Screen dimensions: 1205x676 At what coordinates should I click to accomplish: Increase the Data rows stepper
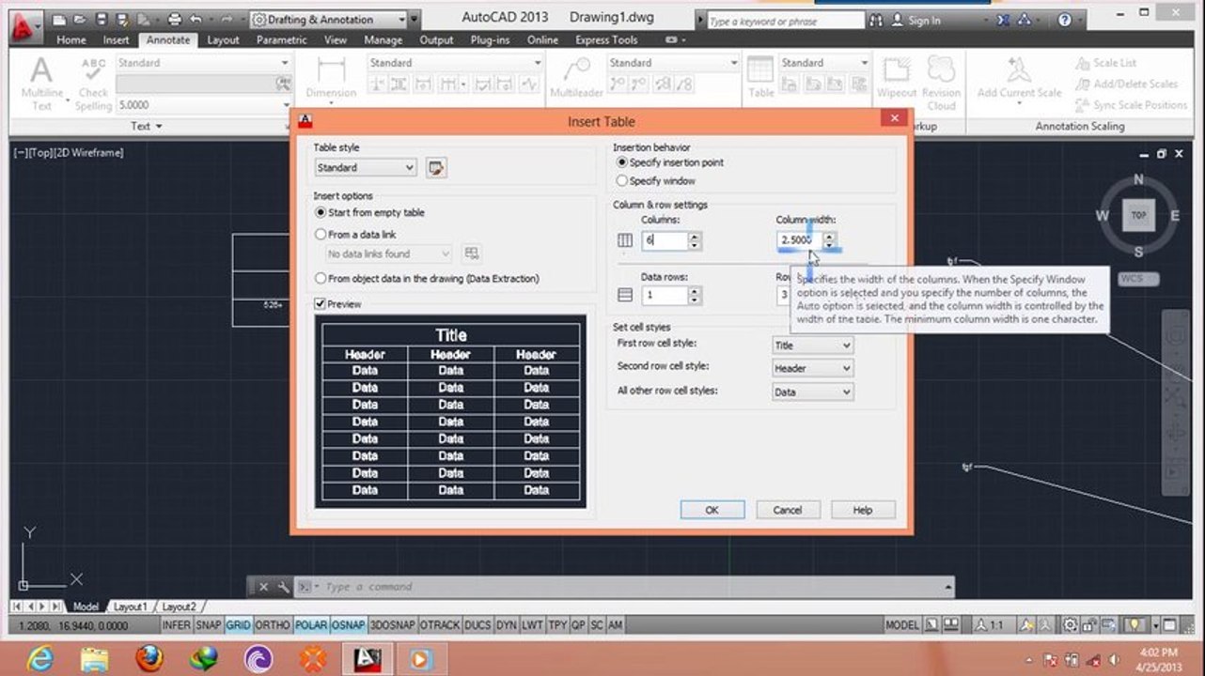pyautogui.click(x=694, y=291)
